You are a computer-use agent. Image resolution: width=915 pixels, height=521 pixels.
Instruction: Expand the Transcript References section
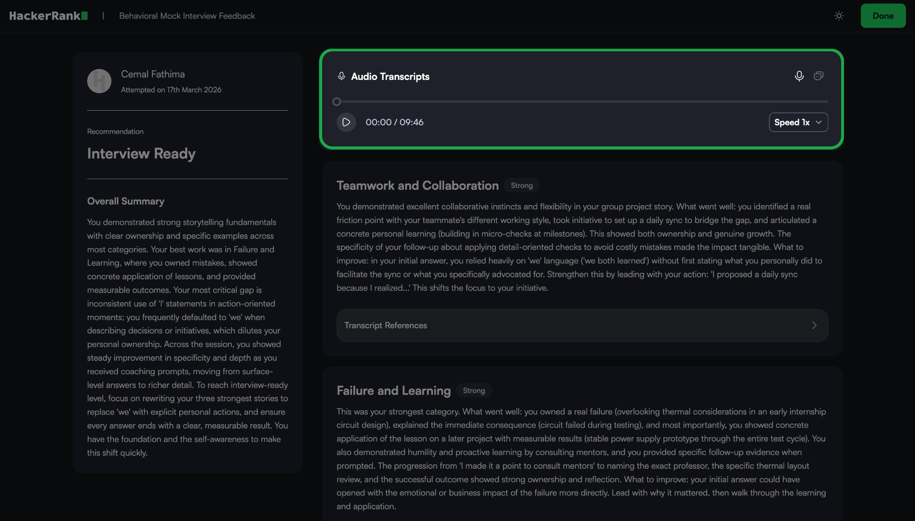pyautogui.click(x=582, y=325)
